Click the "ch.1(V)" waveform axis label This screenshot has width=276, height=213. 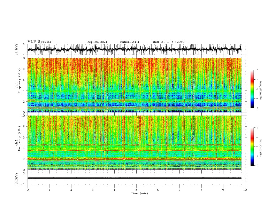coord(17,49)
